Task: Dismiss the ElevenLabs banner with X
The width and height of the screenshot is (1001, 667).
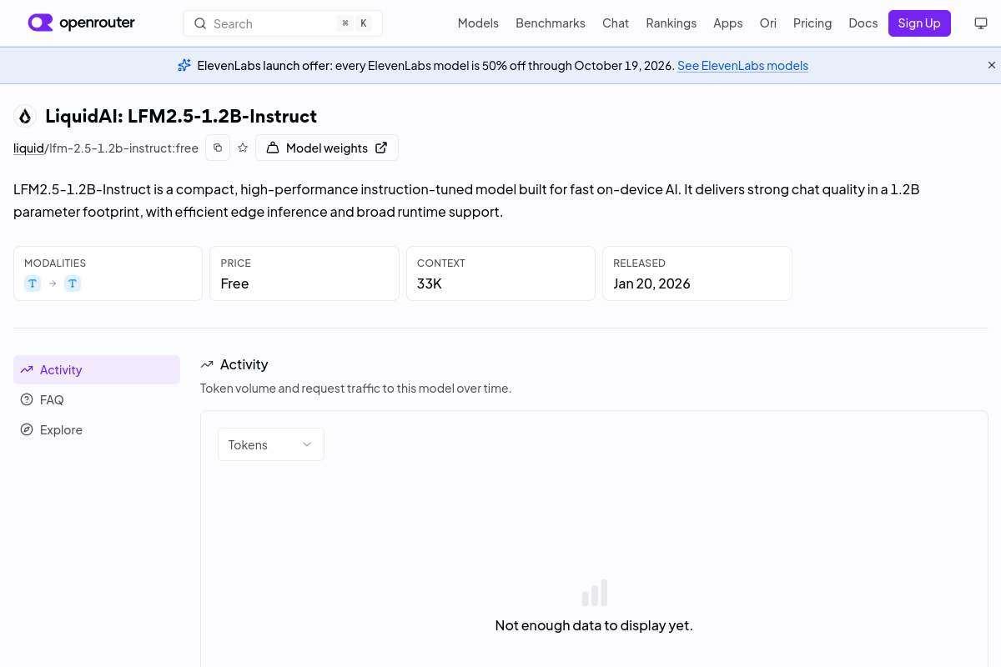Action: tap(992, 65)
